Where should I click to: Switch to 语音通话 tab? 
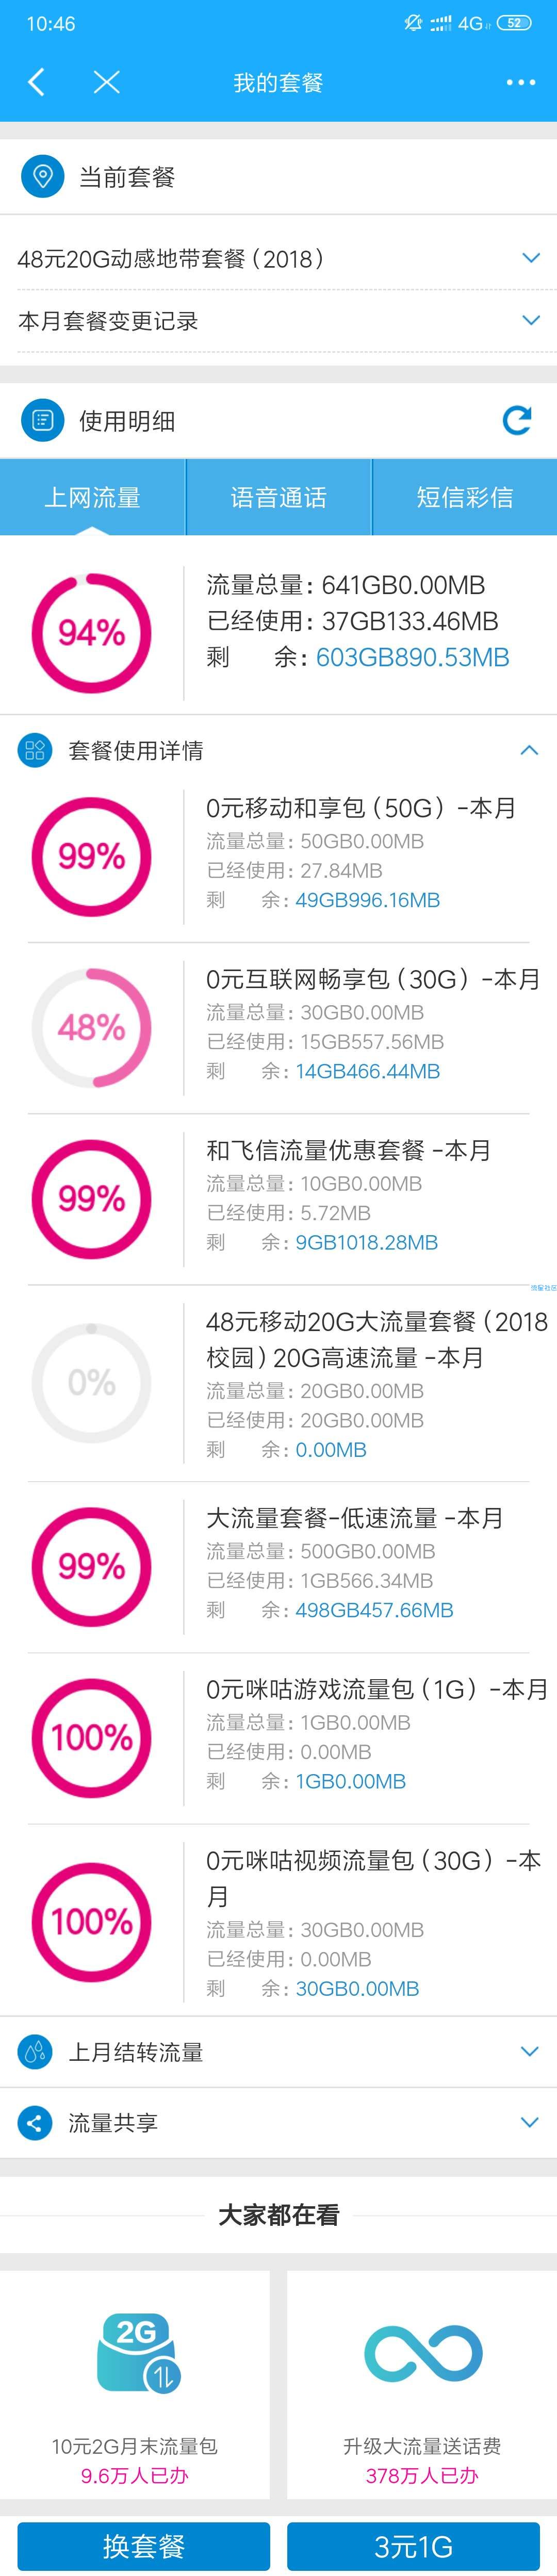point(279,497)
